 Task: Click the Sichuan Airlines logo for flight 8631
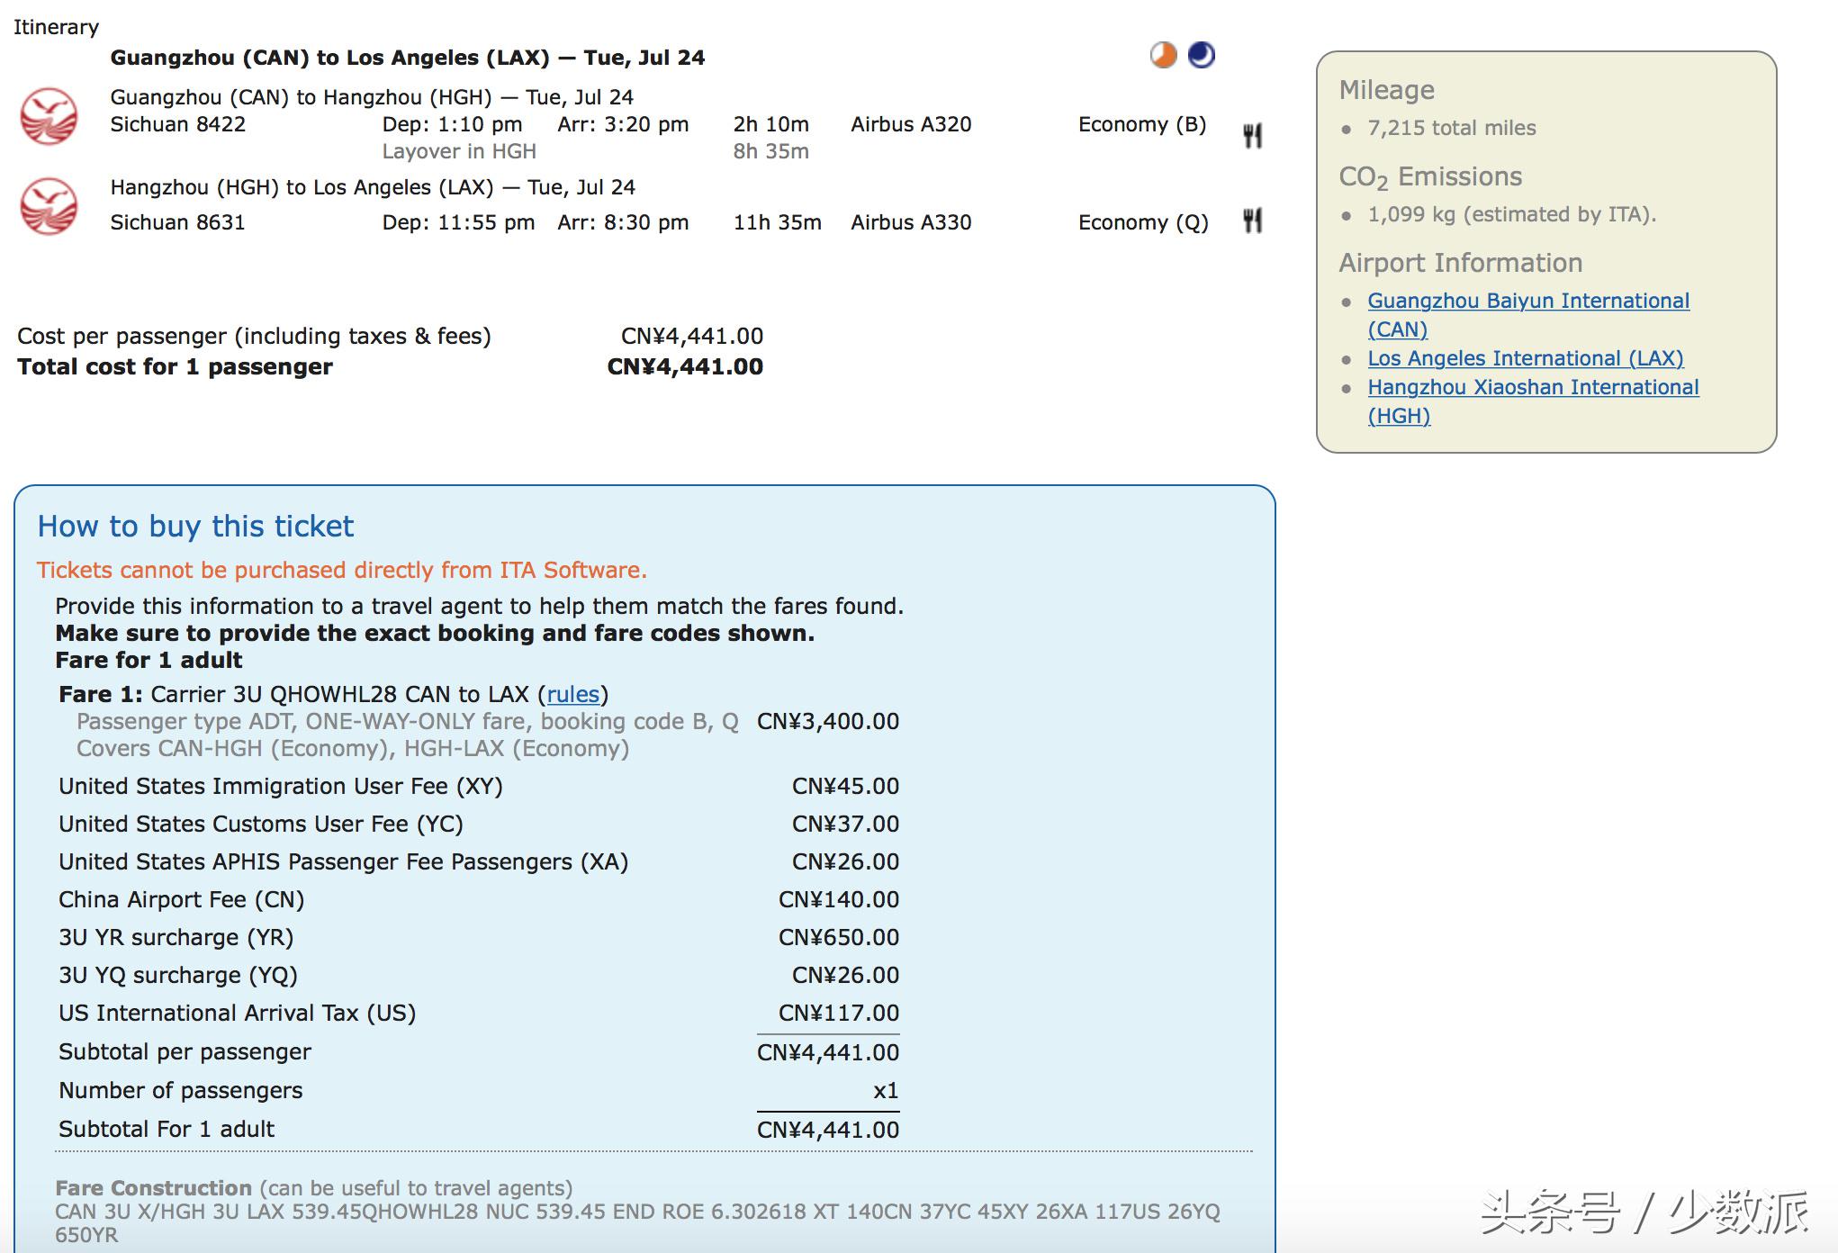(49, 206)
